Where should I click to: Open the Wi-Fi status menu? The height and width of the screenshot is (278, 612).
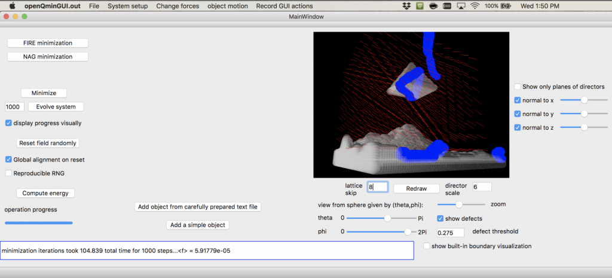475,6
